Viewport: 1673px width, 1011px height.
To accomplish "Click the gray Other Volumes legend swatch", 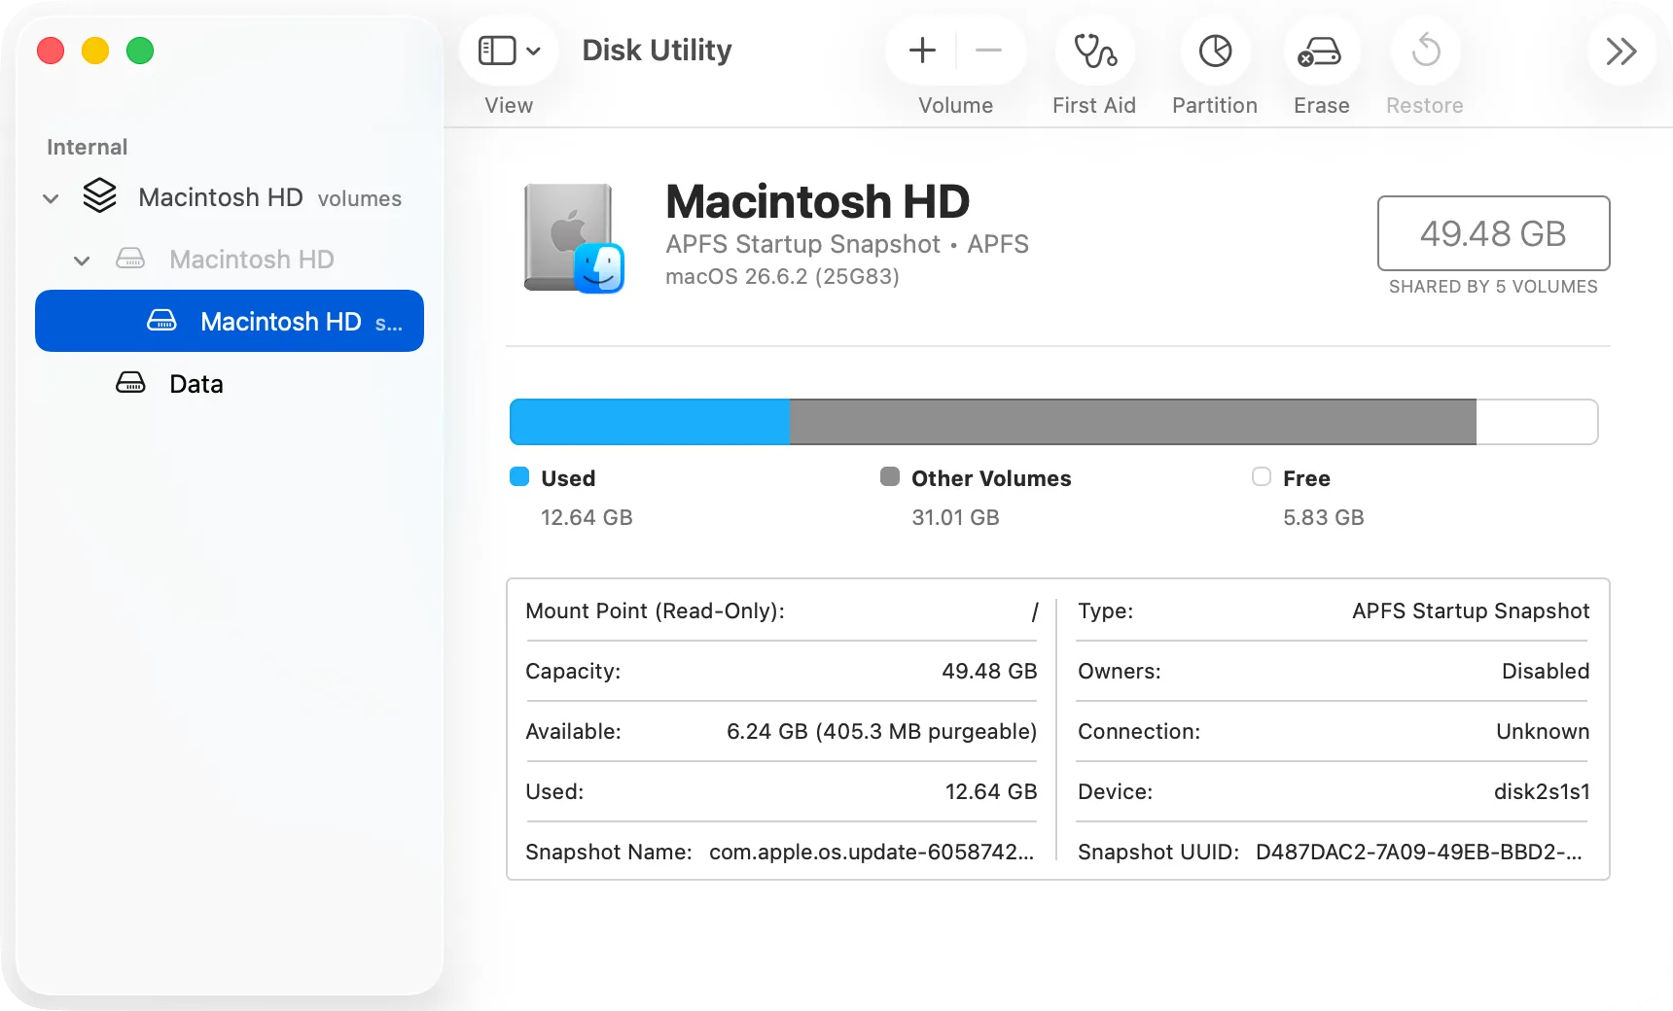I will click(890, 476).
